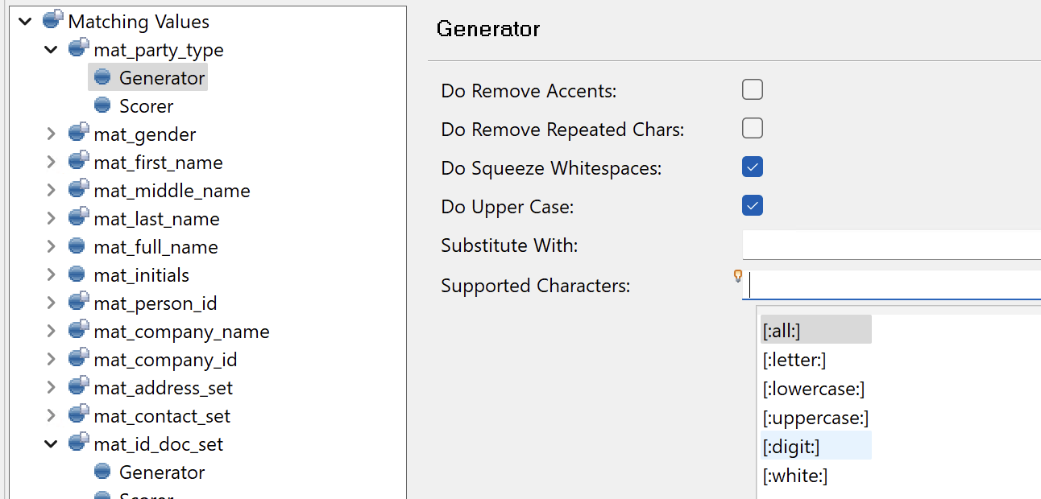Viewport: 1041px width, 499px height.
Task: Click the mat_id_doc_set node icon
Action: tap(77, 443)
